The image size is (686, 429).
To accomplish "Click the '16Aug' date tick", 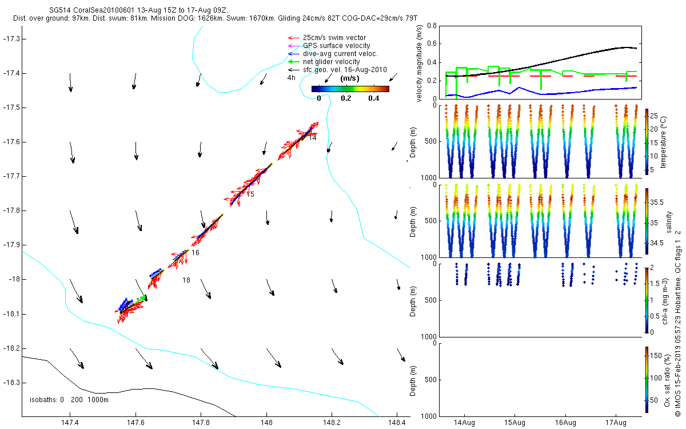I will pos(565,423).
